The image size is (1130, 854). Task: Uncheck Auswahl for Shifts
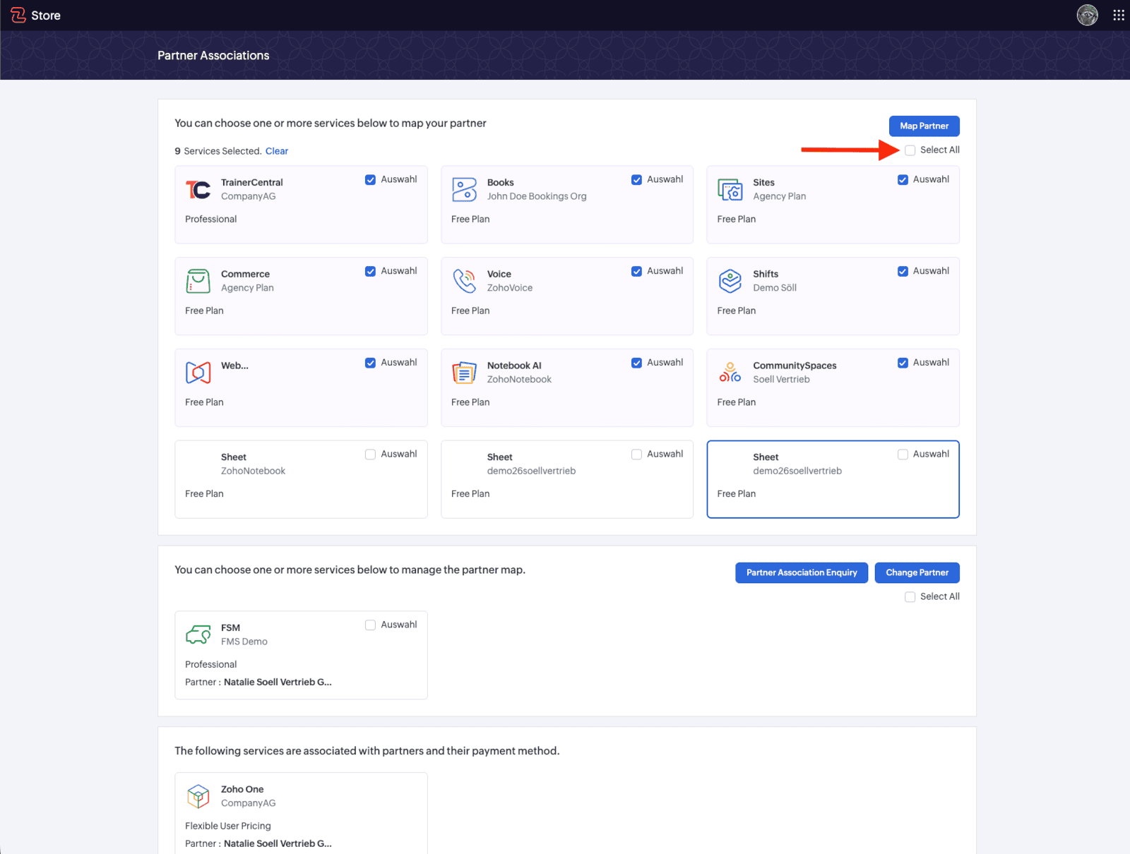tap(903, 272)
